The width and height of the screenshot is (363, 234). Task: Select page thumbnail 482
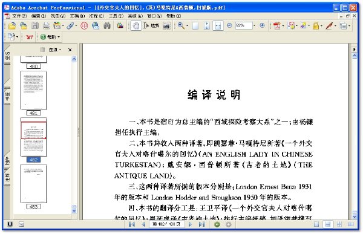pyautogui.click(x=33, y=137)
